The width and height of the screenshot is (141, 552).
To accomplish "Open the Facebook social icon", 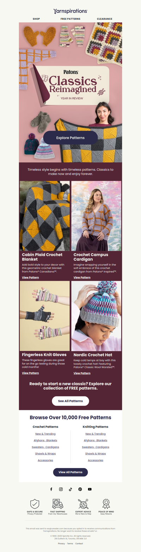I will (x=51, y=489).
